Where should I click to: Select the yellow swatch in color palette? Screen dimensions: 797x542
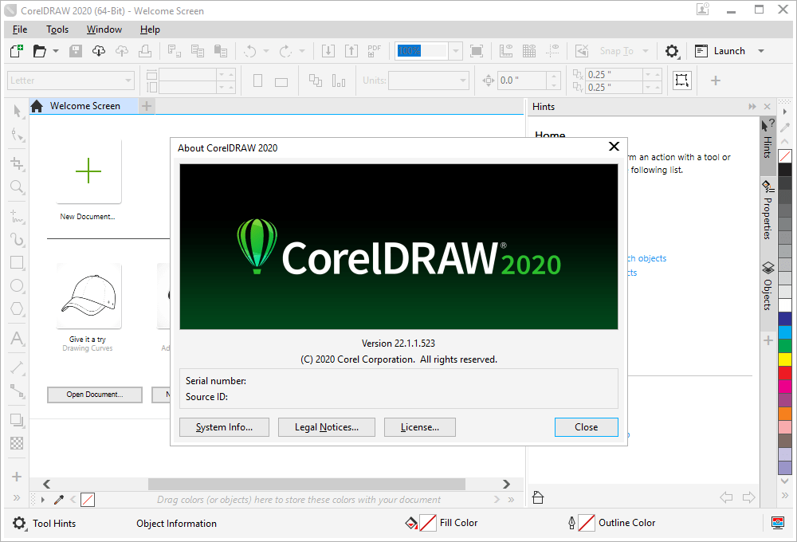pyautogui.click(x=785, y=359)
